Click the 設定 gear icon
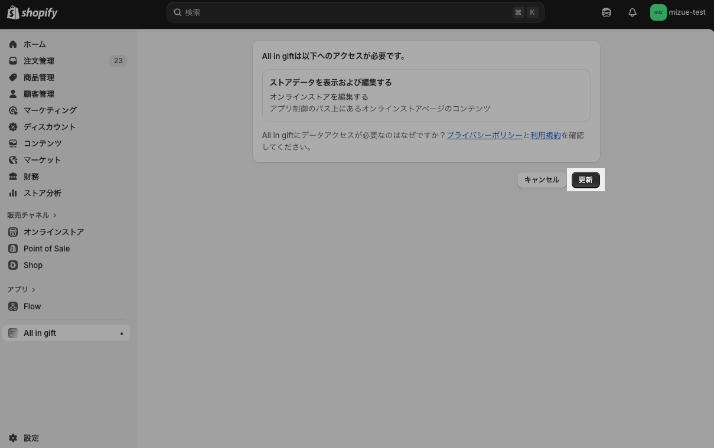This screenshot has width=714, height=448. point(13,438)
